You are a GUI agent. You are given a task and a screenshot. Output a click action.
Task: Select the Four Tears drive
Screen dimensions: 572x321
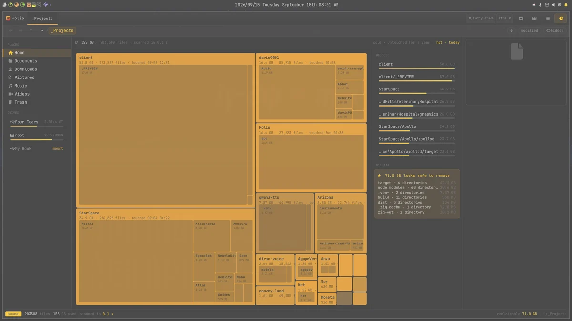pyautogui.click(x=37, y=123)
